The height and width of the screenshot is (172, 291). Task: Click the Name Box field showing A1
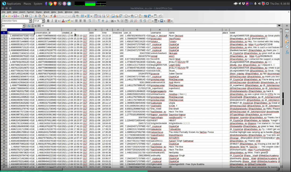(x=12, y=26)
